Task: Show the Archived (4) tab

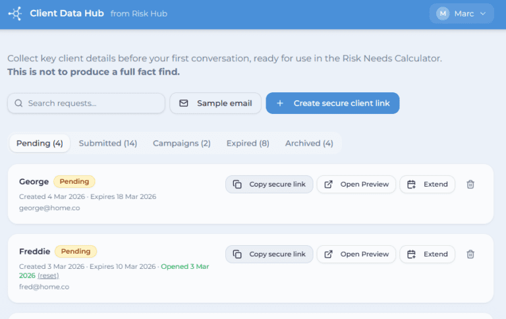Action: [309, 143]
